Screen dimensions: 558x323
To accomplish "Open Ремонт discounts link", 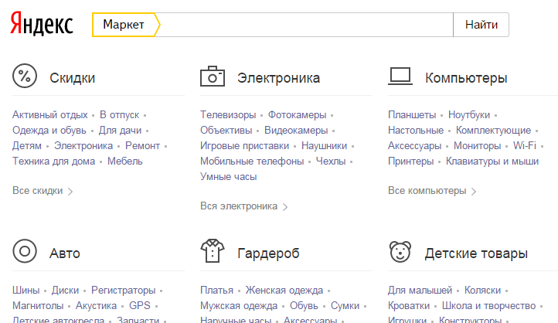I will [142, 145].
